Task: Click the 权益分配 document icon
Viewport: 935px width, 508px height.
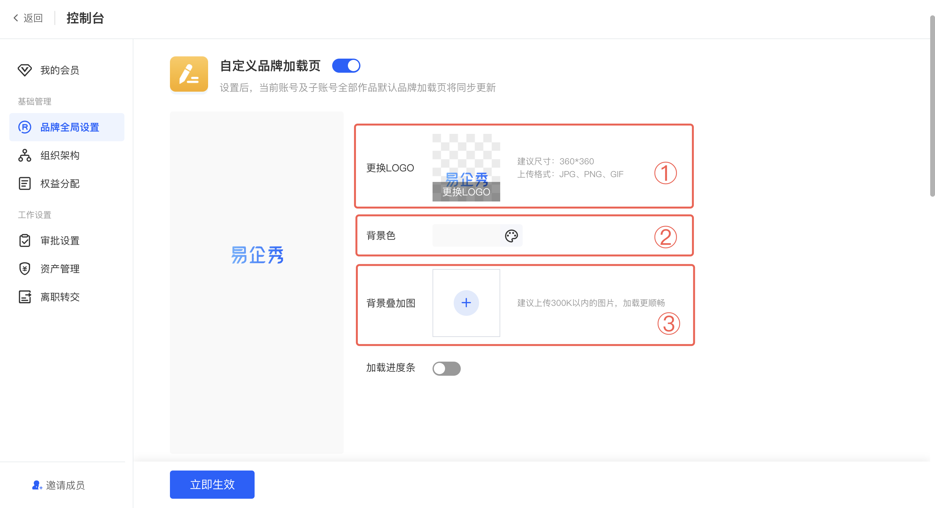Action: (25, 184)
